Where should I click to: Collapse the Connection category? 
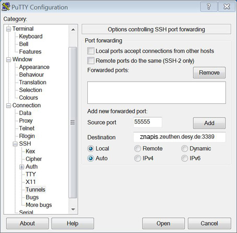(x=8, y=106)
